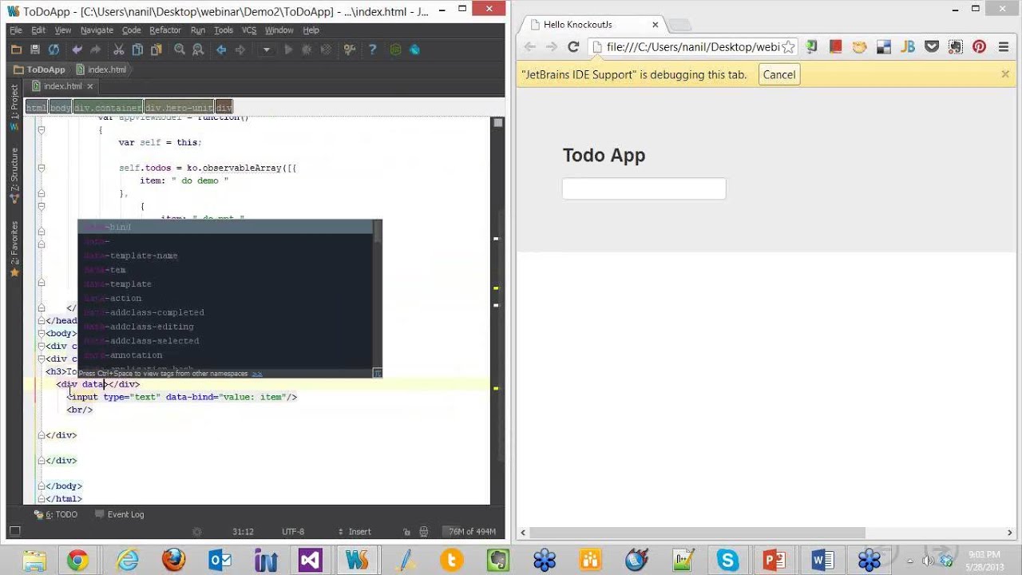
Task: Click the JetBrains JB extension icon
Action: pos(907,47)
